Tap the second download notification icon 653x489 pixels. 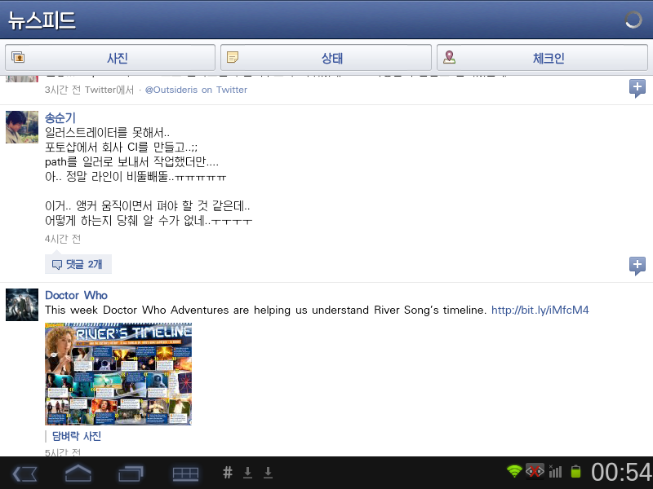(x=269, y=473)
